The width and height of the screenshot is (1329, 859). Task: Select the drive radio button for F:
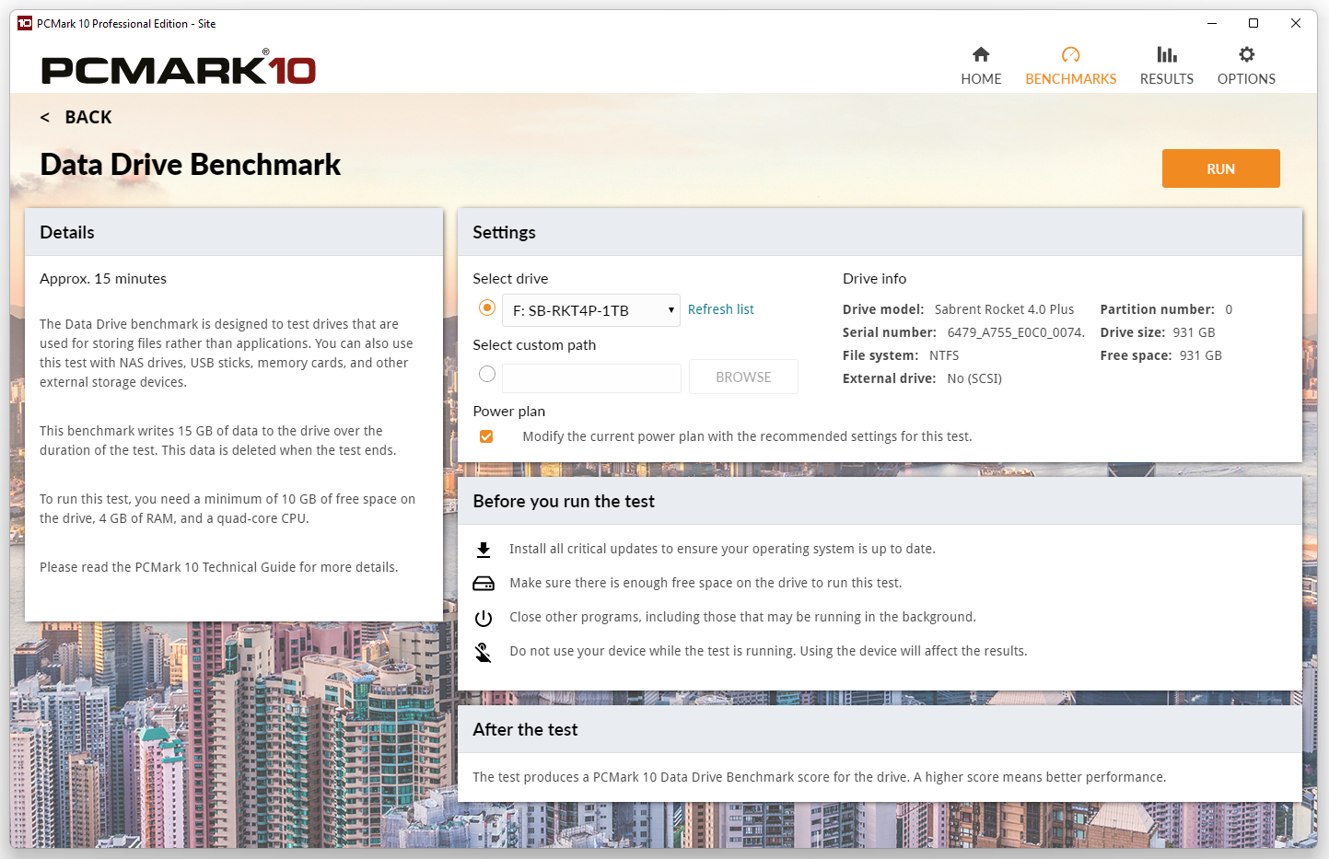487,308
